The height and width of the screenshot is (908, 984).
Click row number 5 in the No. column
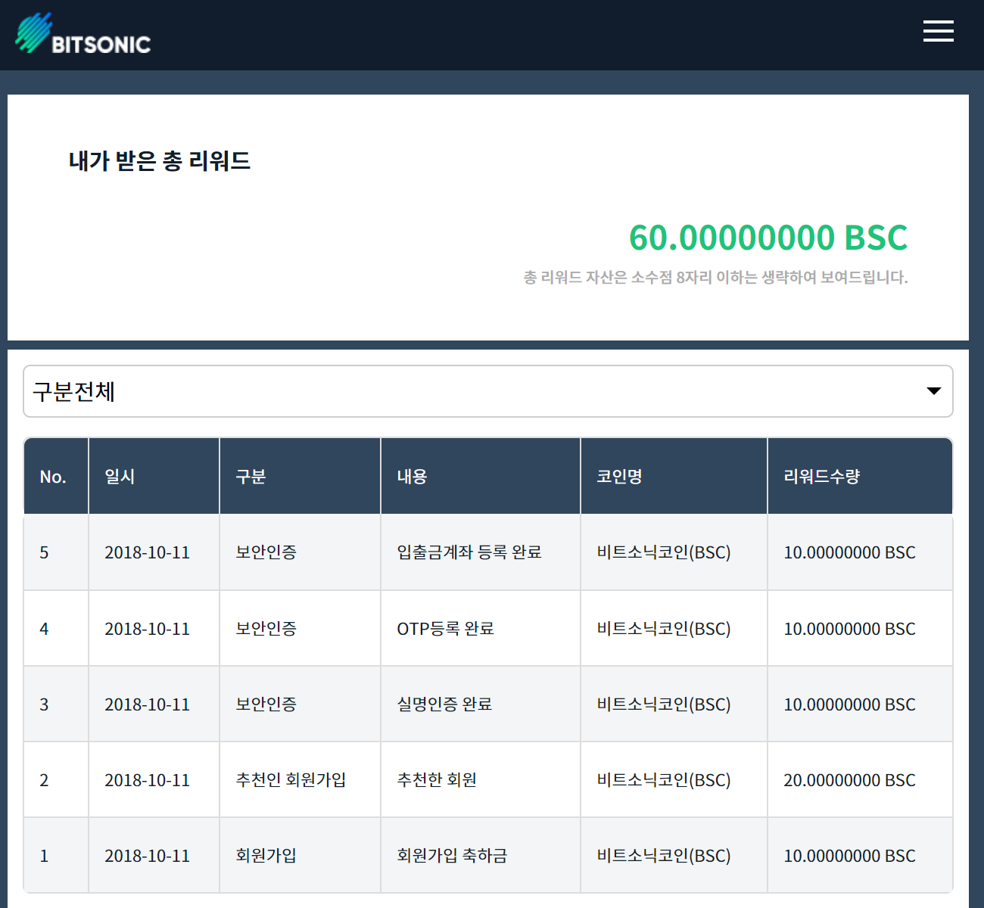pos(44,552)
